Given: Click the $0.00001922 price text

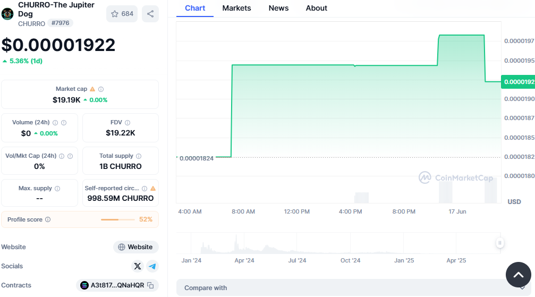Looking at the screenshot, I should click(58, 45).
